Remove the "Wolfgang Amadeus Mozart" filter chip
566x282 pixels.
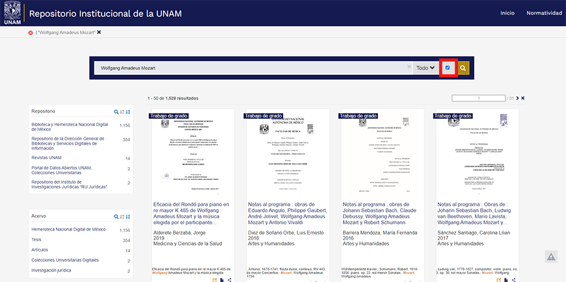[x=99, y=32]
